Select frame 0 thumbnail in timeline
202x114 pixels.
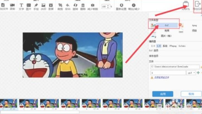(8, 103)
